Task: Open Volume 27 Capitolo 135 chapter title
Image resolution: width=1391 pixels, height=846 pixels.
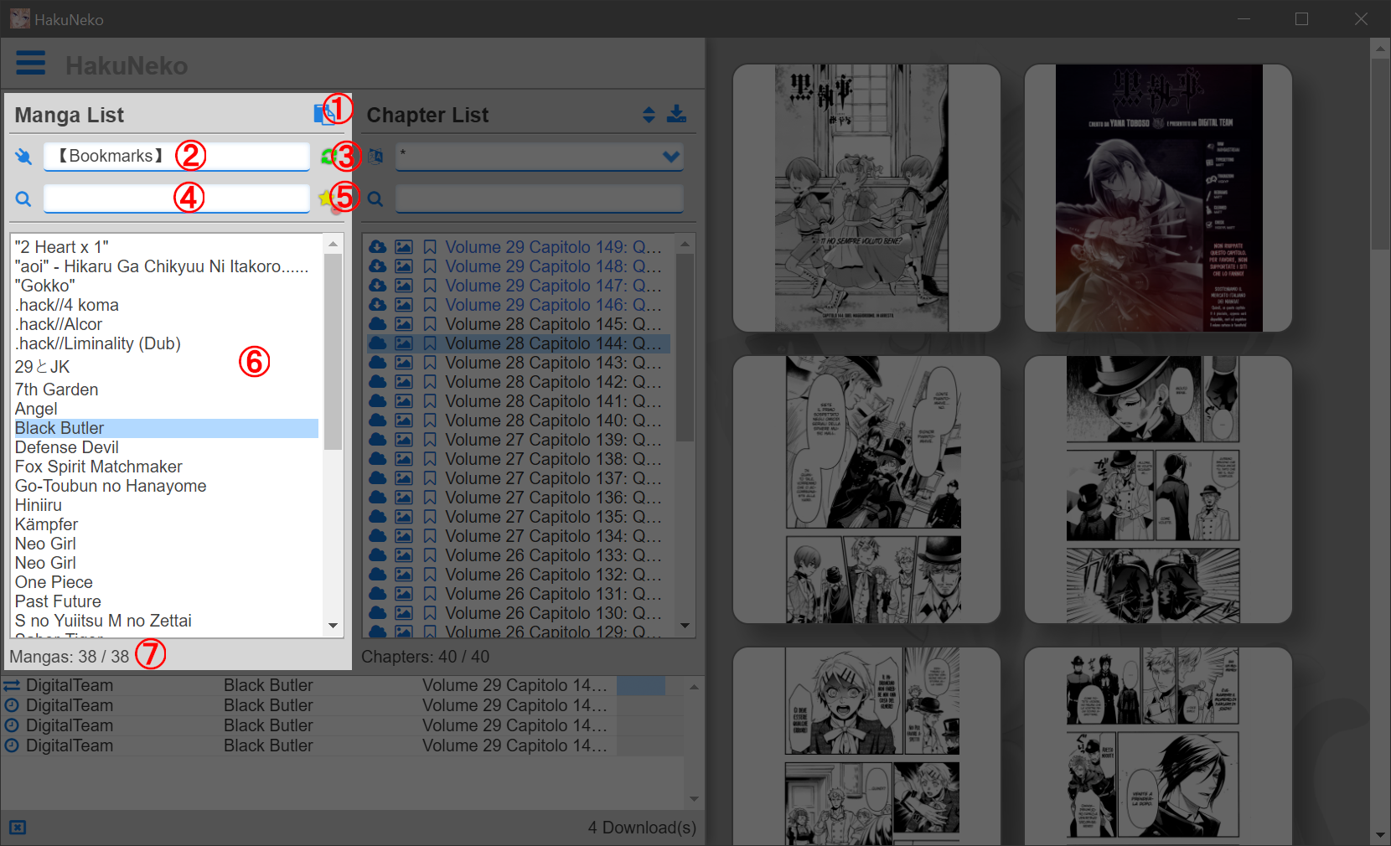Action: point(554,517)
